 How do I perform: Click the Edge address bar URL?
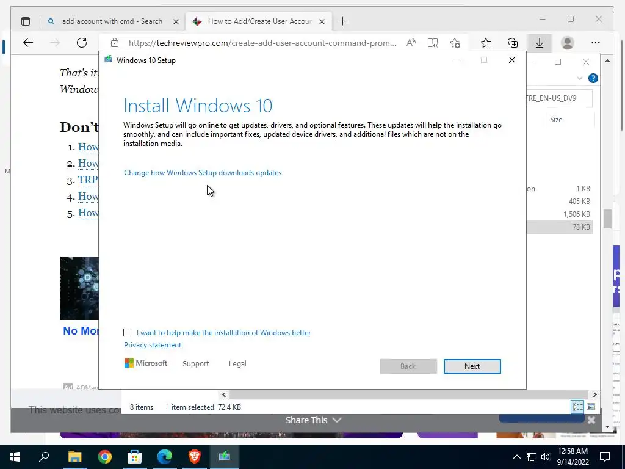[x=262, y=43]
